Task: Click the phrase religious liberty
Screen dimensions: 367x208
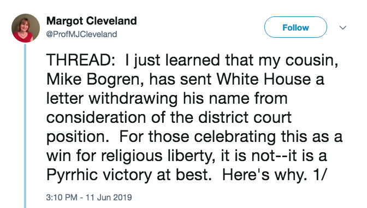Action: click(156, 156)
